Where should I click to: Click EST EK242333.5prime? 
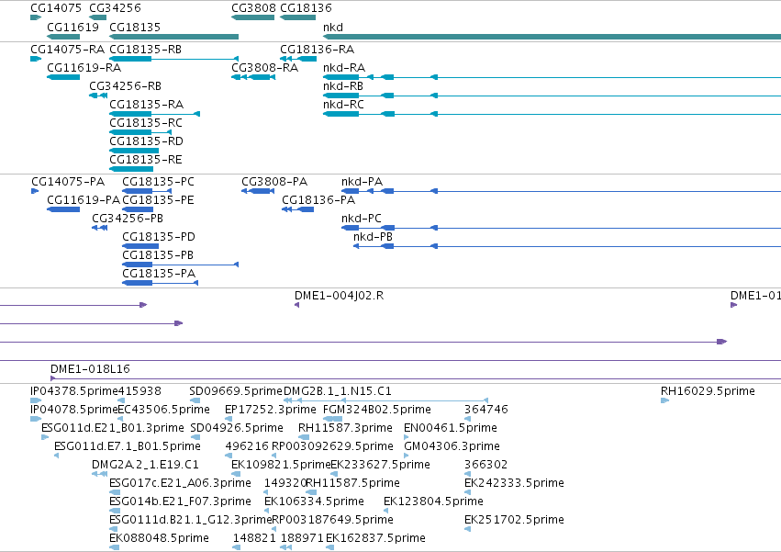[x=468, y=492]
